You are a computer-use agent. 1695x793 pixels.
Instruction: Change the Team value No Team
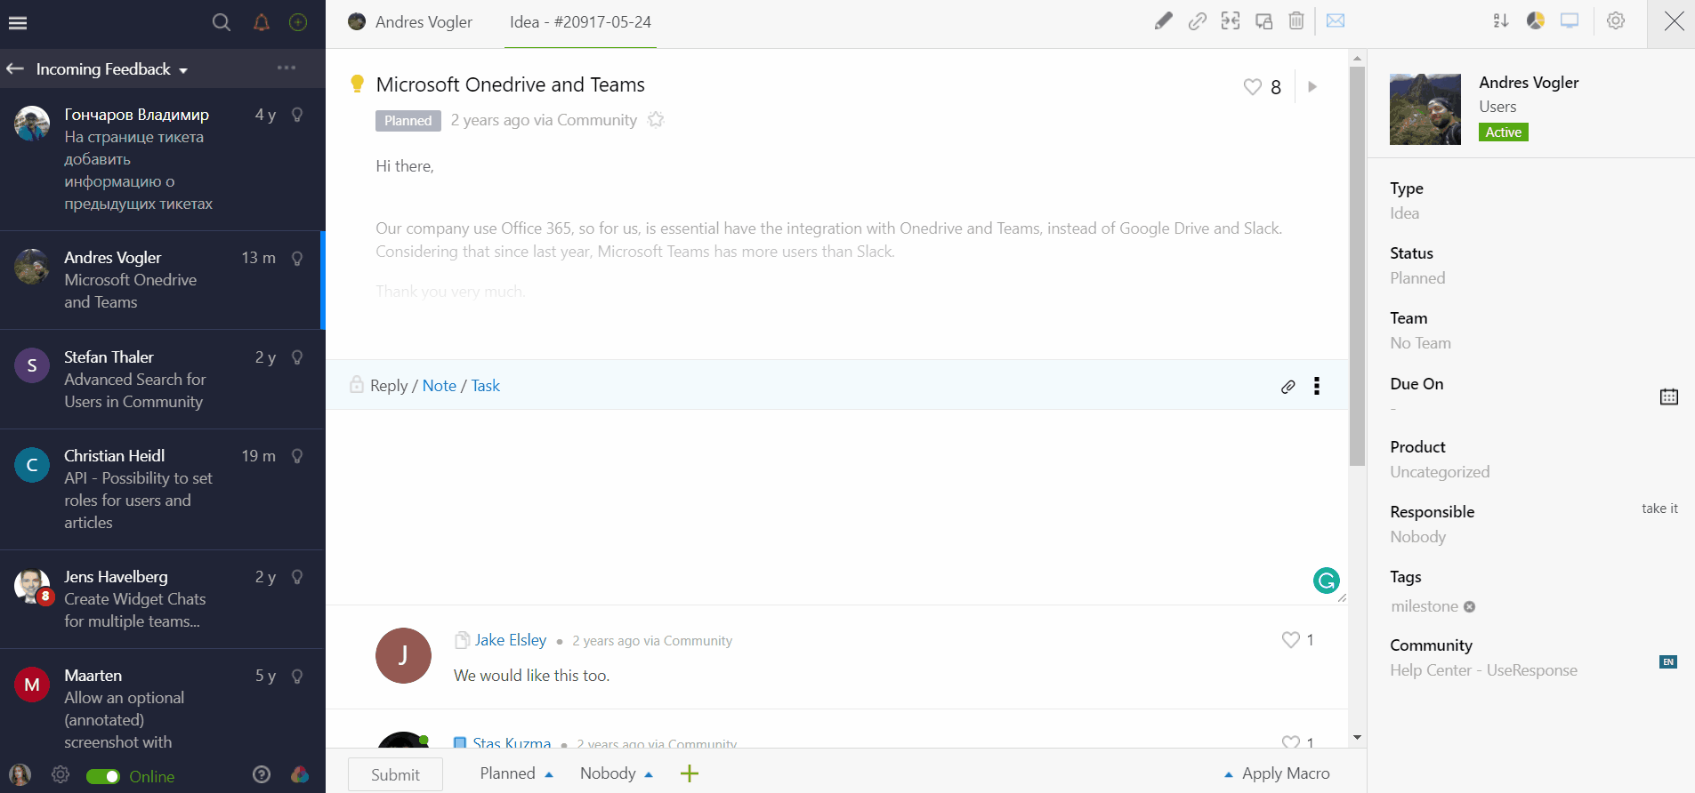coord(1420,343)
